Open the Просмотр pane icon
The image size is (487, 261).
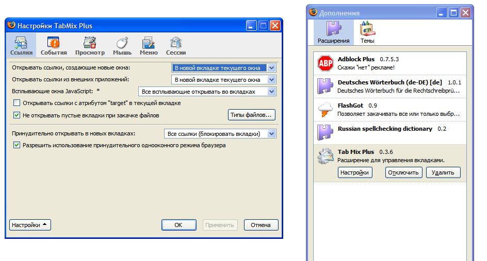coord(90,42)
